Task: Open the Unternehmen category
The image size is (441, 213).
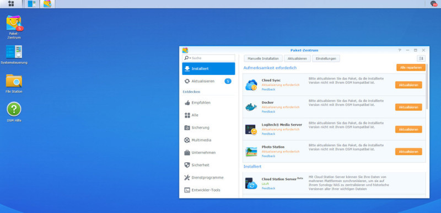Action: coord(208,152)
